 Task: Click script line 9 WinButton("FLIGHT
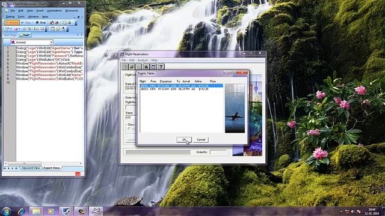coord(49,79)
